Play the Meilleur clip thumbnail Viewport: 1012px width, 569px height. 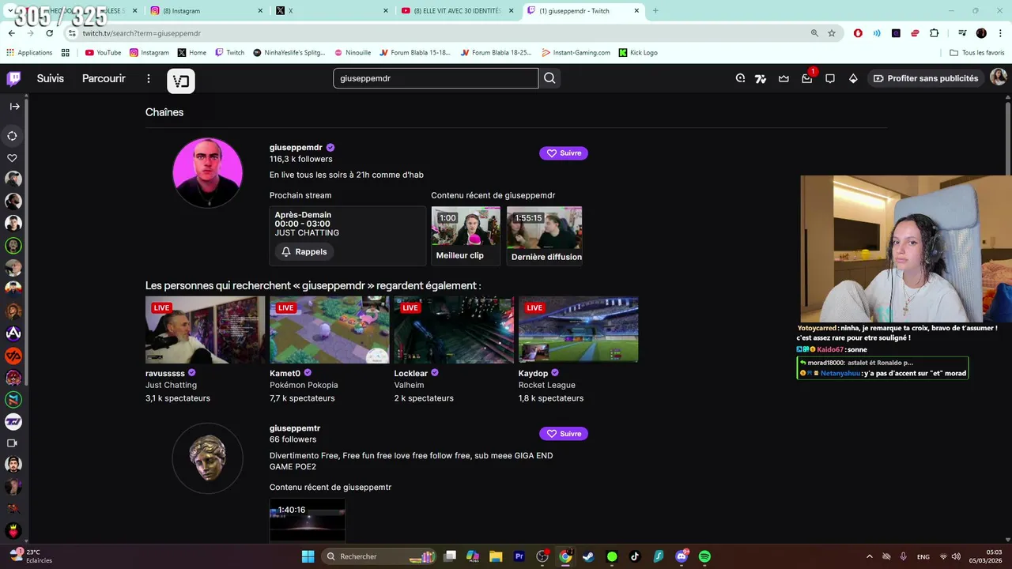(x=466, y=227)
